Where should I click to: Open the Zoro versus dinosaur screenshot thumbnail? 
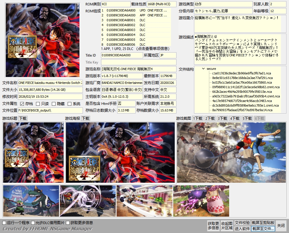(31, 201)
